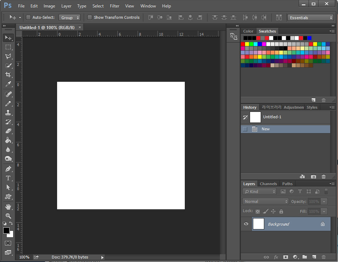
Task: Open the Swatches panel flyout menu
Action: tap(332, 31)
